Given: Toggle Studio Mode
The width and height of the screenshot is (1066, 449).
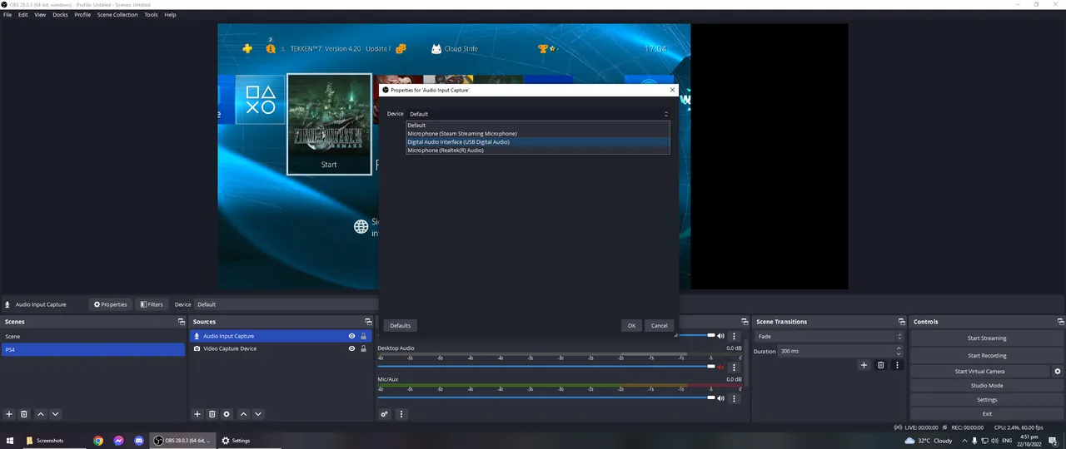Looking at the screenshot, I should click(986, 386).
